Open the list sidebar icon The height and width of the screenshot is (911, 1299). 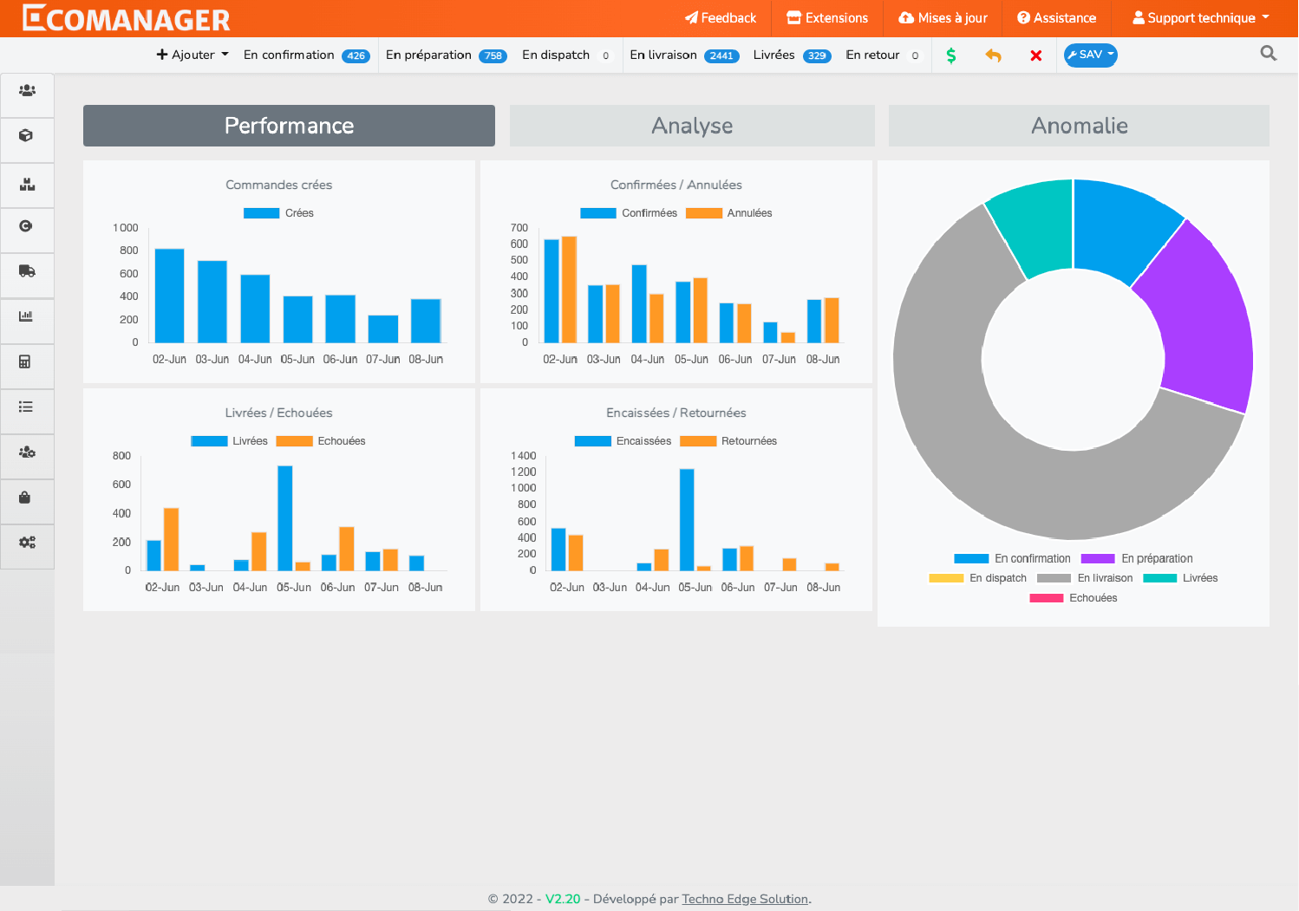click(x=26, y=407)
